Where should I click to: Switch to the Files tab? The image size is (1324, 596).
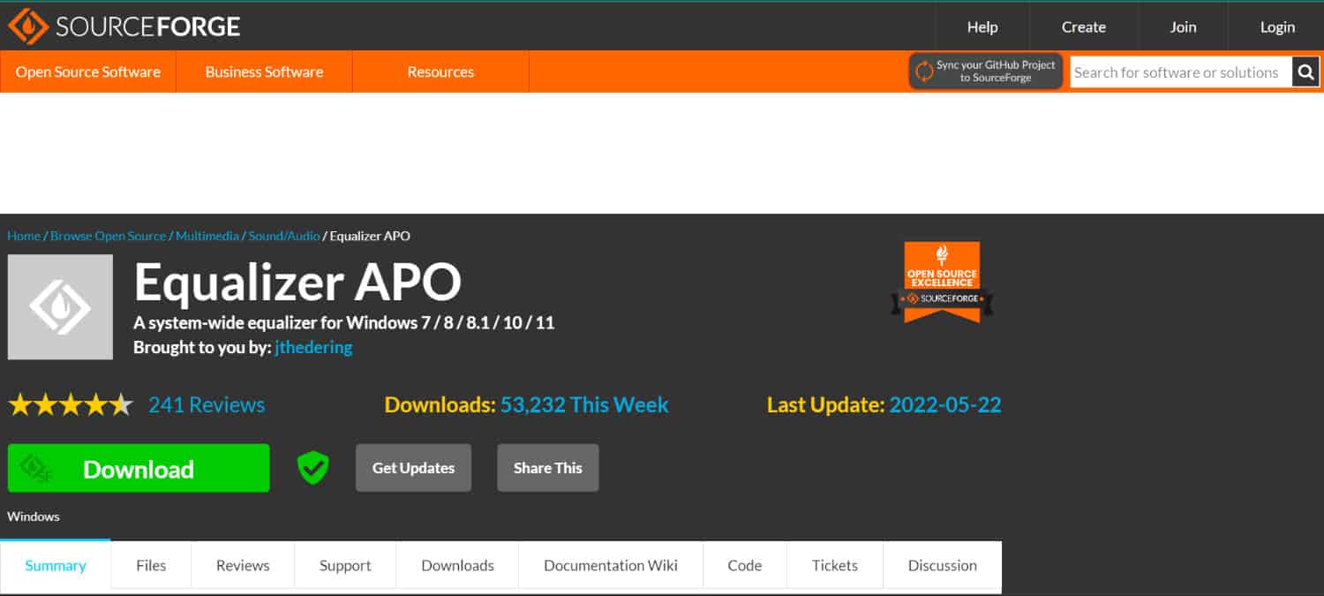(x=151, y=565)
